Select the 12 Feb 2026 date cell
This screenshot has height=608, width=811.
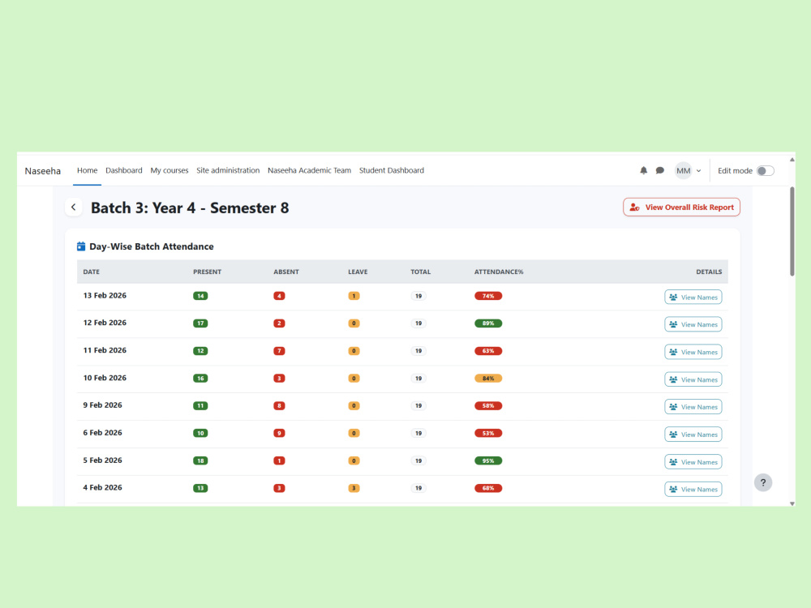[105, 323]
